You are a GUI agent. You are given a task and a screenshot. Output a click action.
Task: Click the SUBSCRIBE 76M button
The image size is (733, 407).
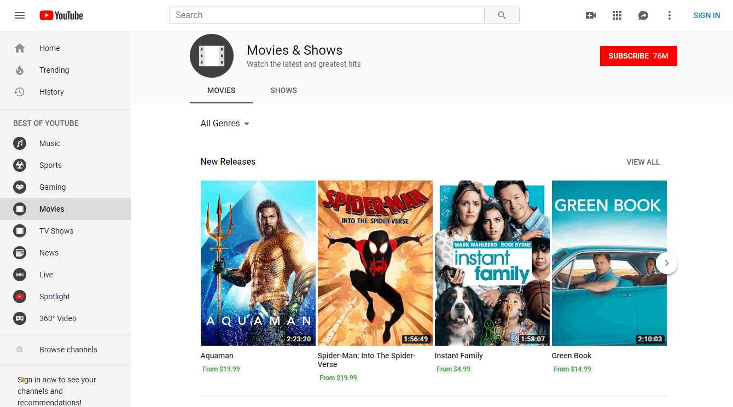coord(638,56)
